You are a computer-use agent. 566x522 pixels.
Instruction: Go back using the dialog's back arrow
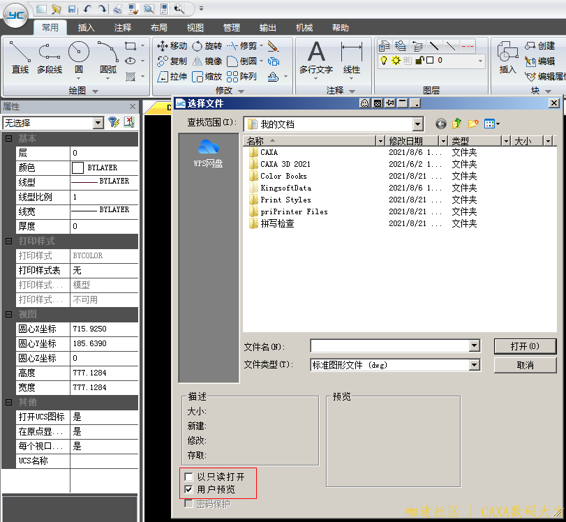pos(441,124)
